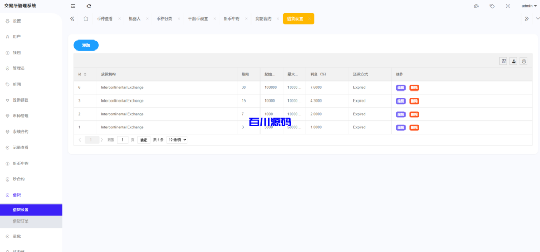Switch to the 平台币设置 tab

point(198,19)
